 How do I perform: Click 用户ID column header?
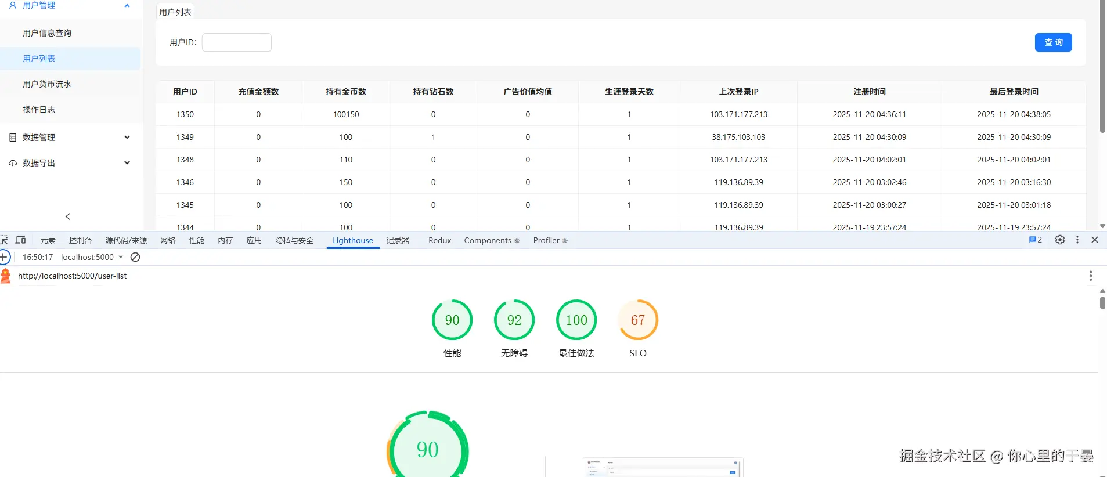[185, 92]
